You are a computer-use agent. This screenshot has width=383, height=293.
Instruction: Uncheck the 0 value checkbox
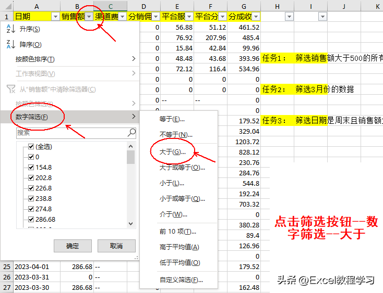click(31, 157)
